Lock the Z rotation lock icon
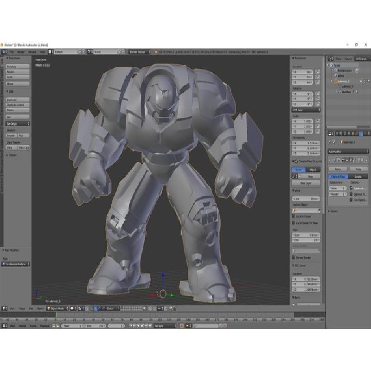The image size is (371, 371). click(x=318, y=104)
